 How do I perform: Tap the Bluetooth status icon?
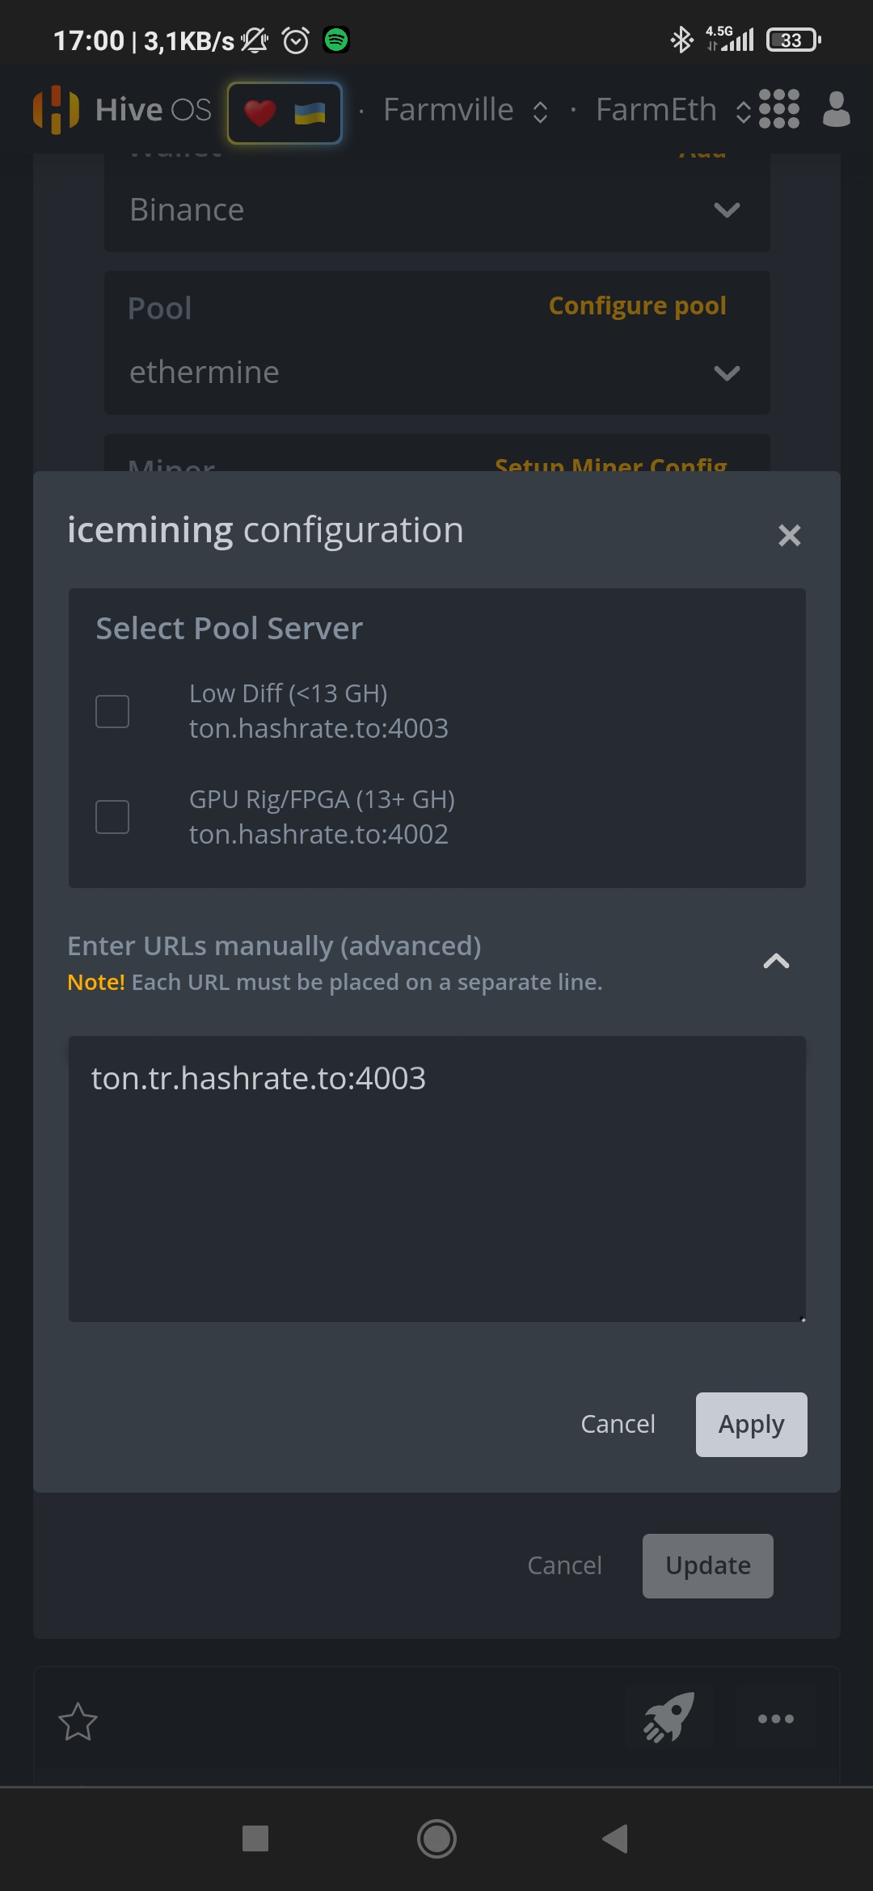tap(681, 40)
